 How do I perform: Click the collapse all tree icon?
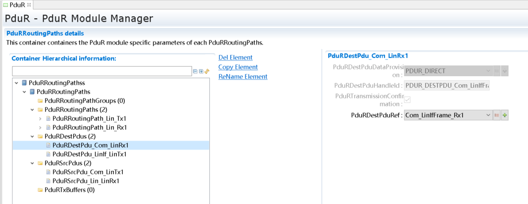click(195, 72)
